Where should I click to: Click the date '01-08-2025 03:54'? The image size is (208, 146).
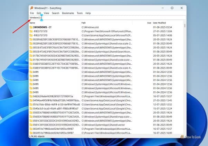[x=162, y=27]
